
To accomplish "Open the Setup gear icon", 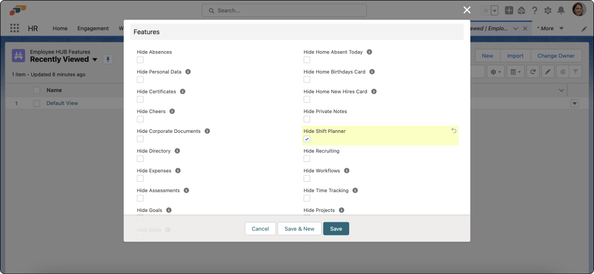I will [548, 10].
